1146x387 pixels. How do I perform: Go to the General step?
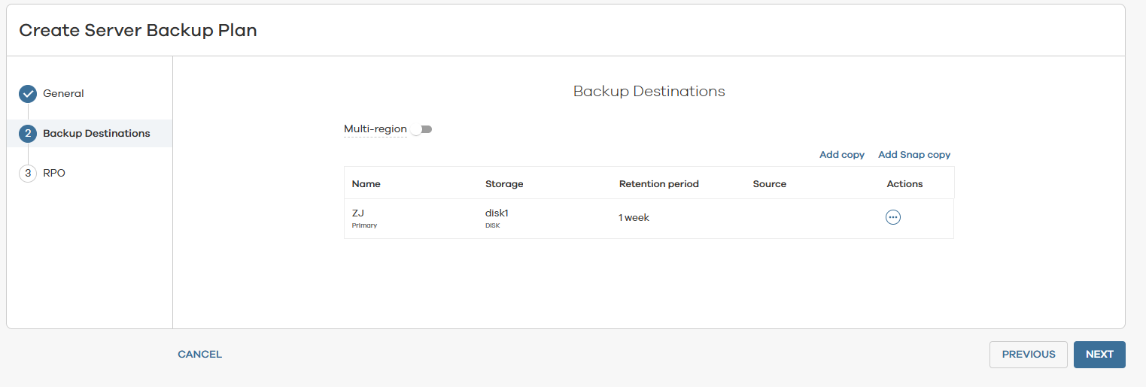pyautogui.click(x=63, y=94)
